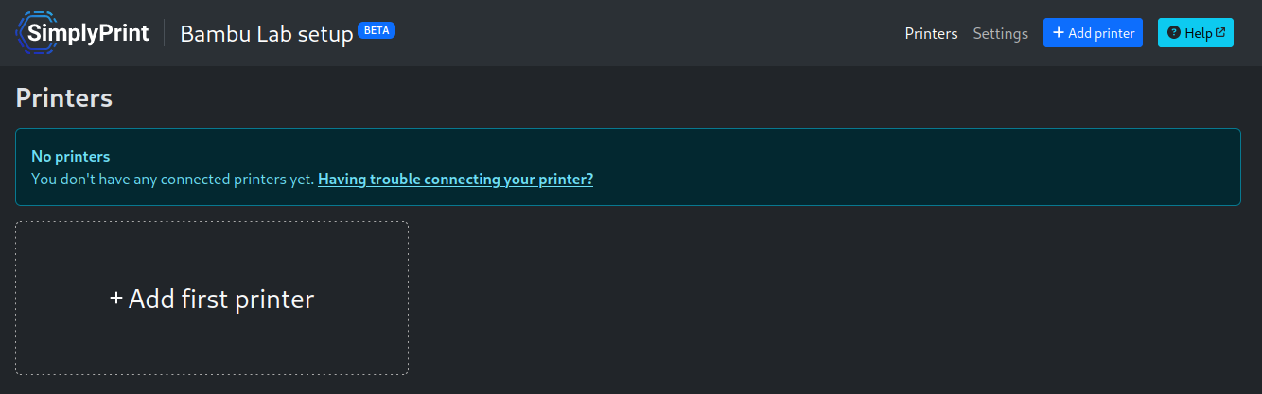Screen dimensions: 1262x394
Task: Click the question mark icon in Help
Action: pos(1174,33)
